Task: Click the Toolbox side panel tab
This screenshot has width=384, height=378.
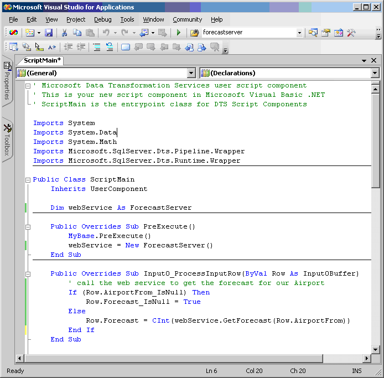Action: (7, 139)
